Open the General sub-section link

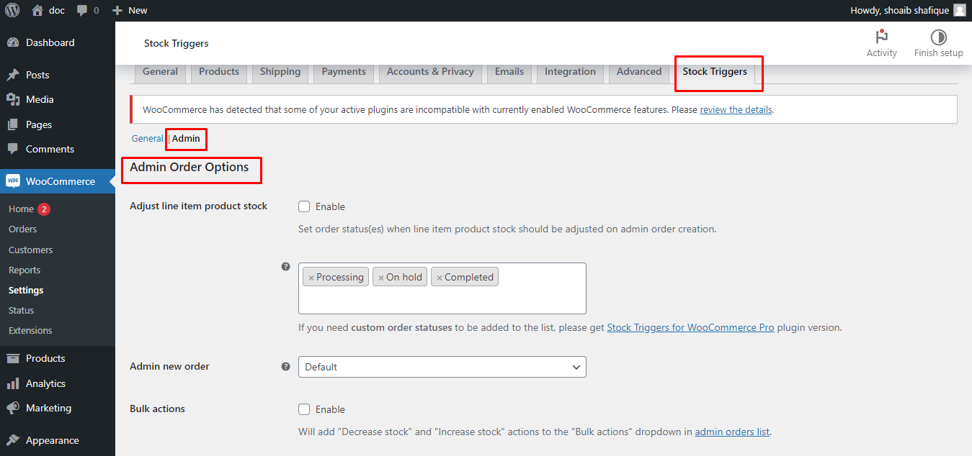[147, 139]
